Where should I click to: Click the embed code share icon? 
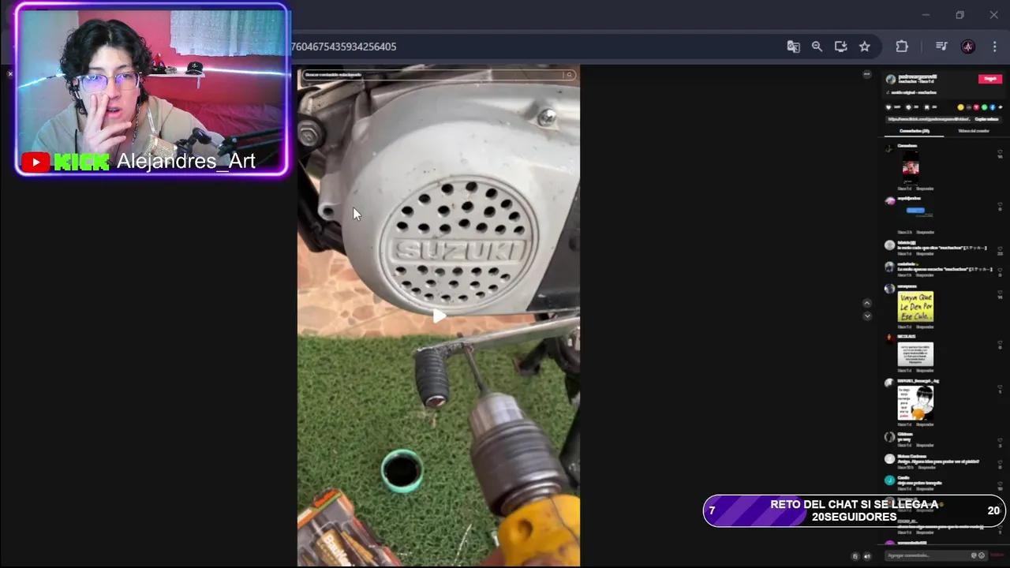969,107
